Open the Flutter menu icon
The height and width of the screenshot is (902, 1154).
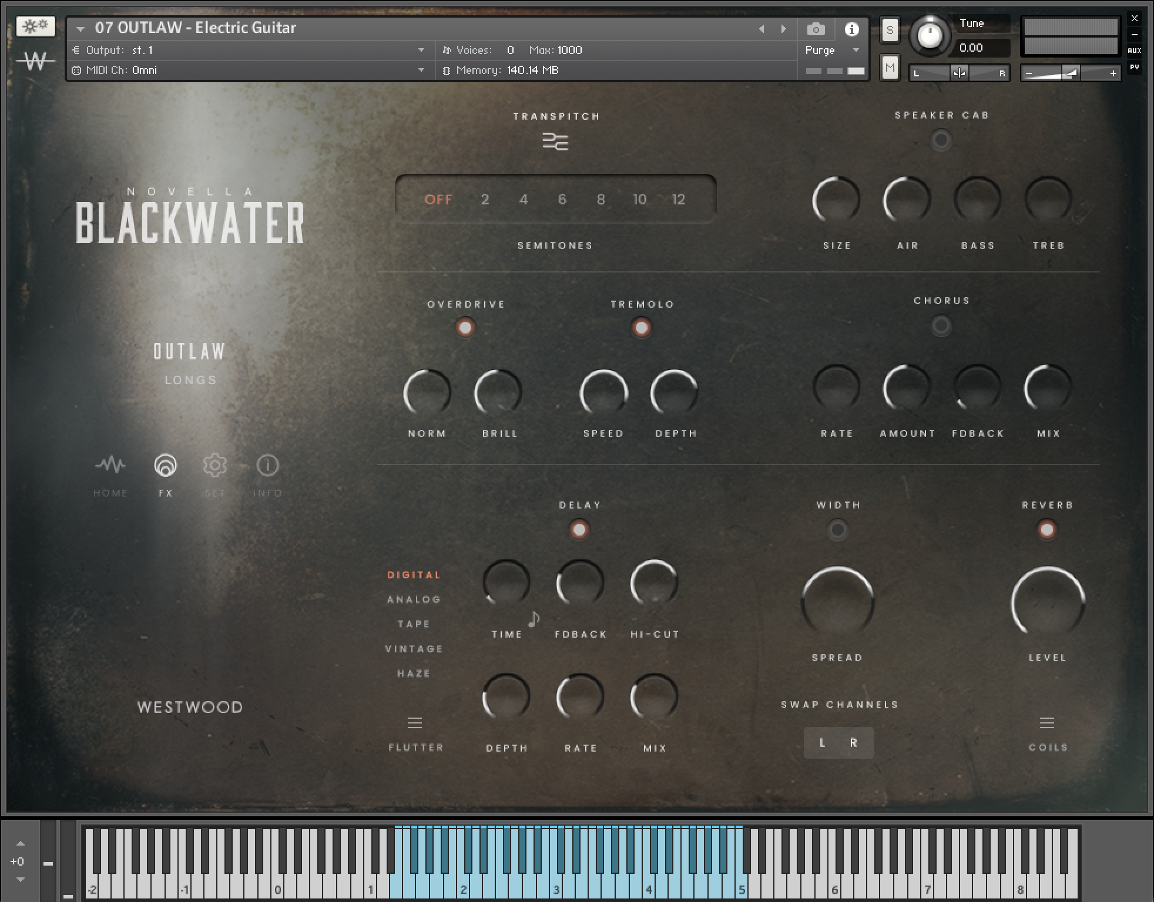(x=415, y=723)
